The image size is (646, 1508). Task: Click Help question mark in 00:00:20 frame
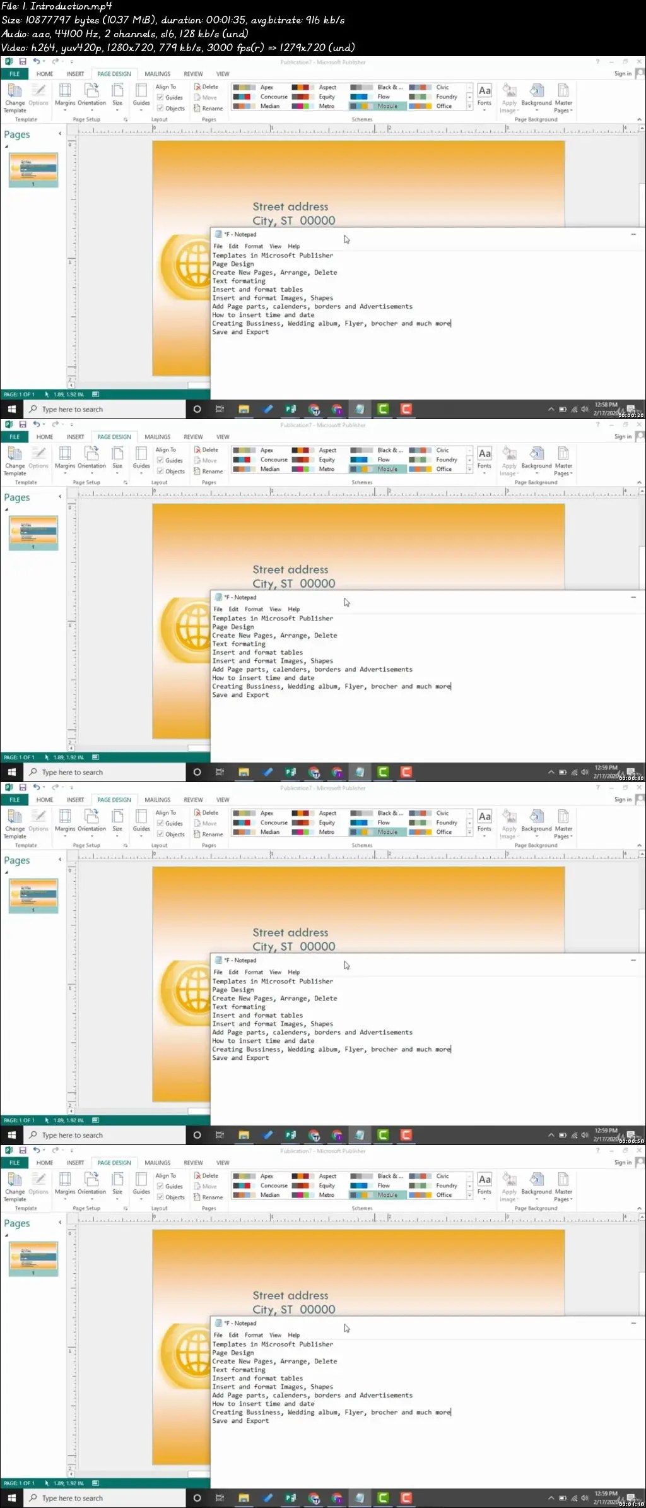tap(597, 62)
